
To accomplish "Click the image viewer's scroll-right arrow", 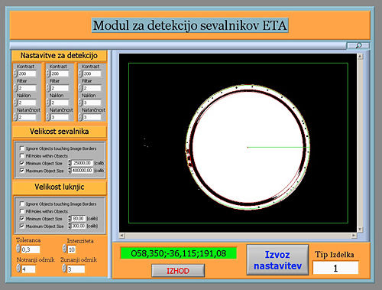I will [354, 236].
